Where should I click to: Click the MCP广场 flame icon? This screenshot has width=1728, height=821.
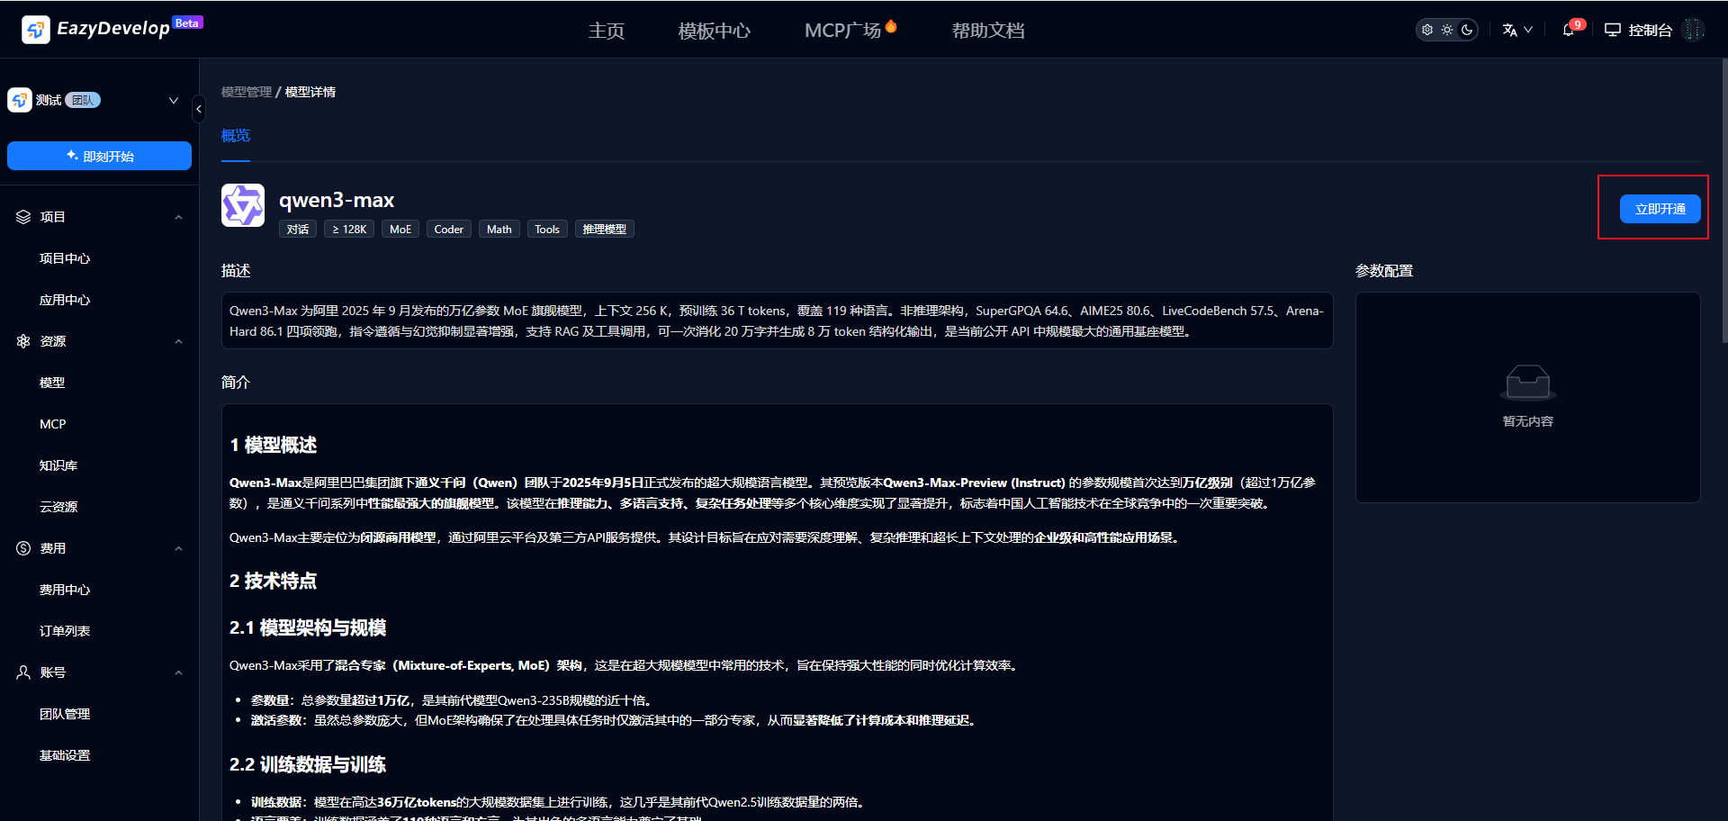coord(891,26)
